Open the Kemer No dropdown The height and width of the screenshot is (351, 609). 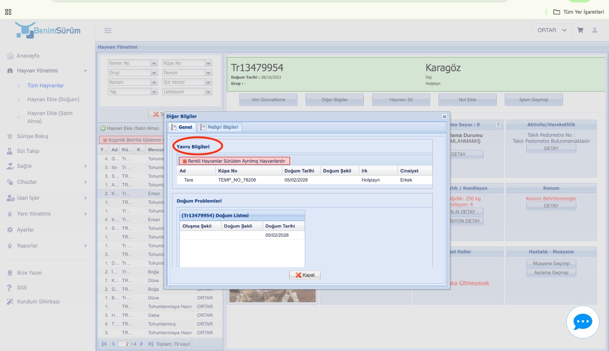click(154, 63)
